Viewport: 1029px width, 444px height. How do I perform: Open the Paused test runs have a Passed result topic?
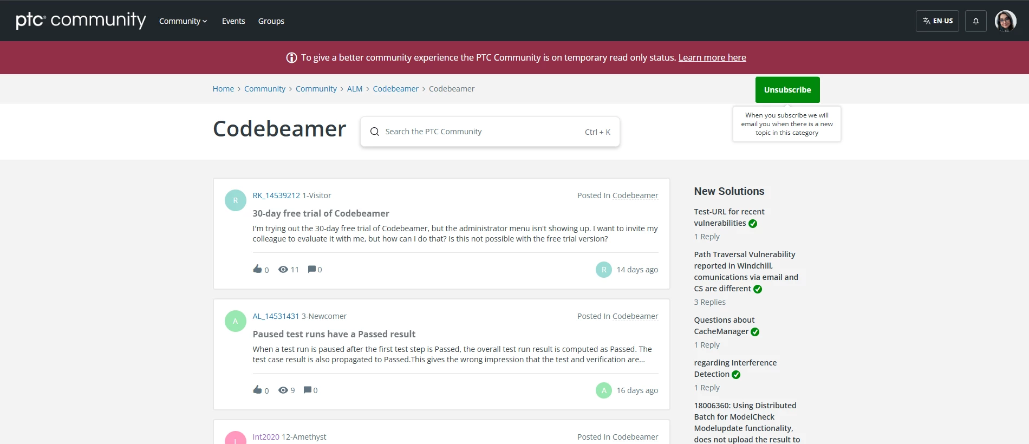(x=334, y=334)
